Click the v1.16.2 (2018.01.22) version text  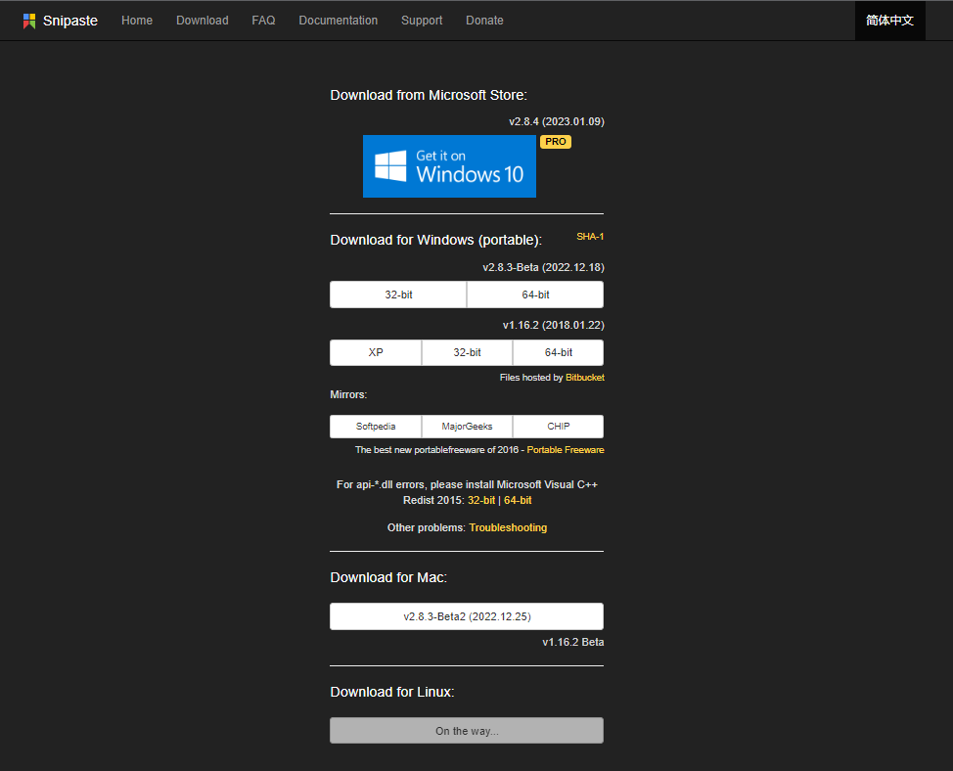554,325
